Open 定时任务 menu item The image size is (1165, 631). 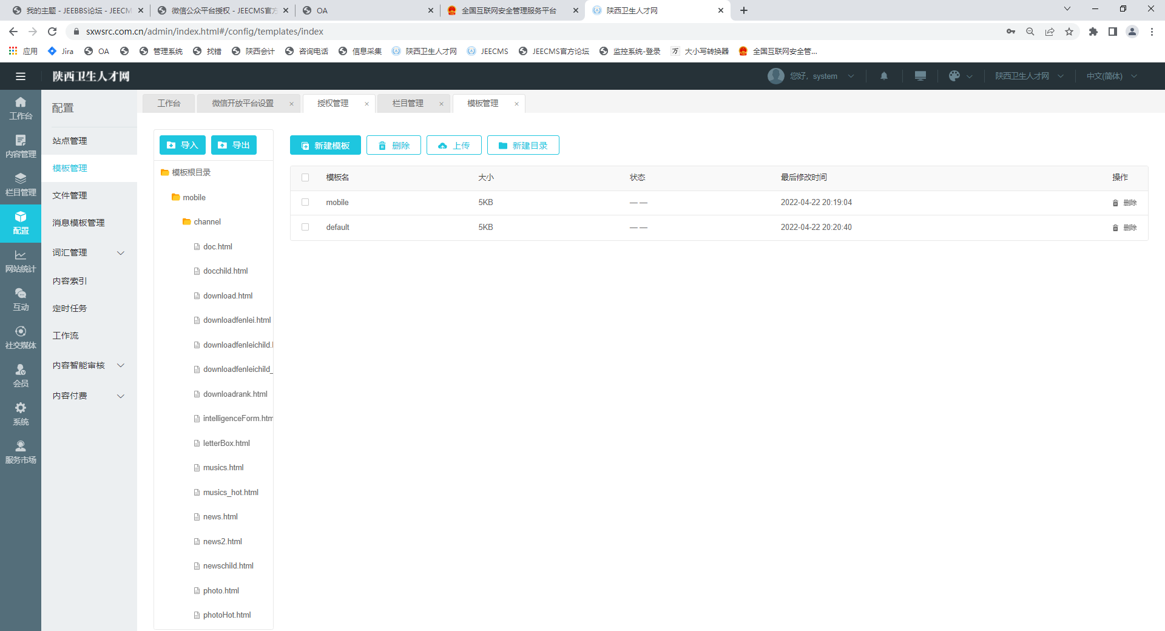pos(89,308)
